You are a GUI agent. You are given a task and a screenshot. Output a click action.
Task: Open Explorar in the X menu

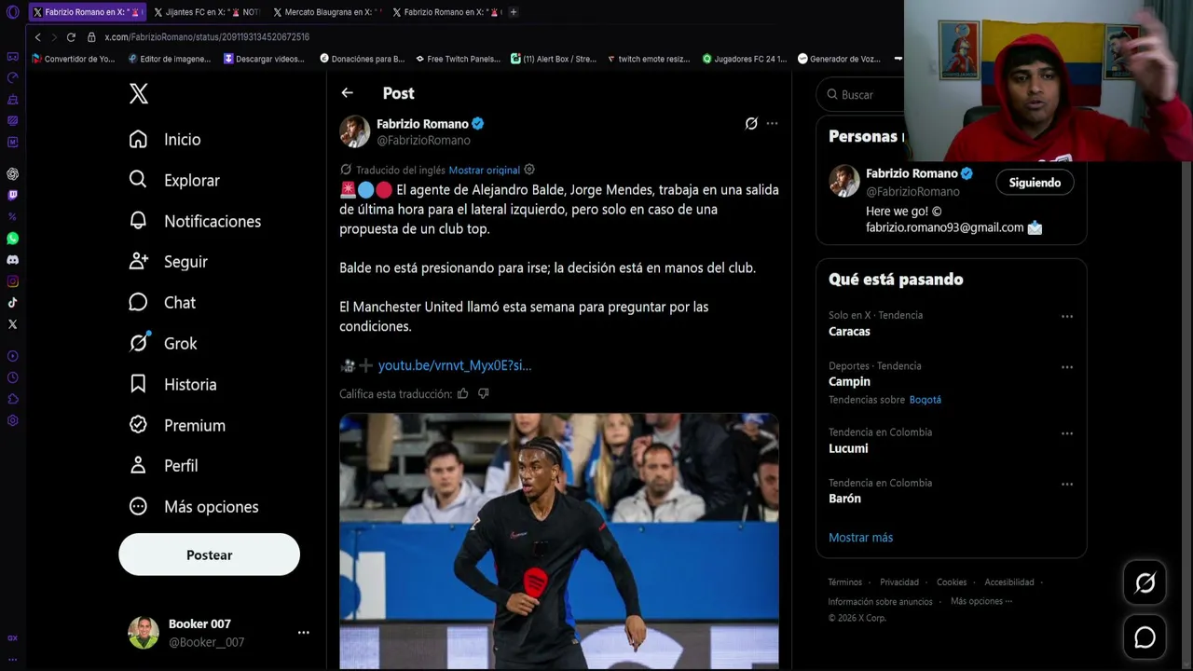174,180
